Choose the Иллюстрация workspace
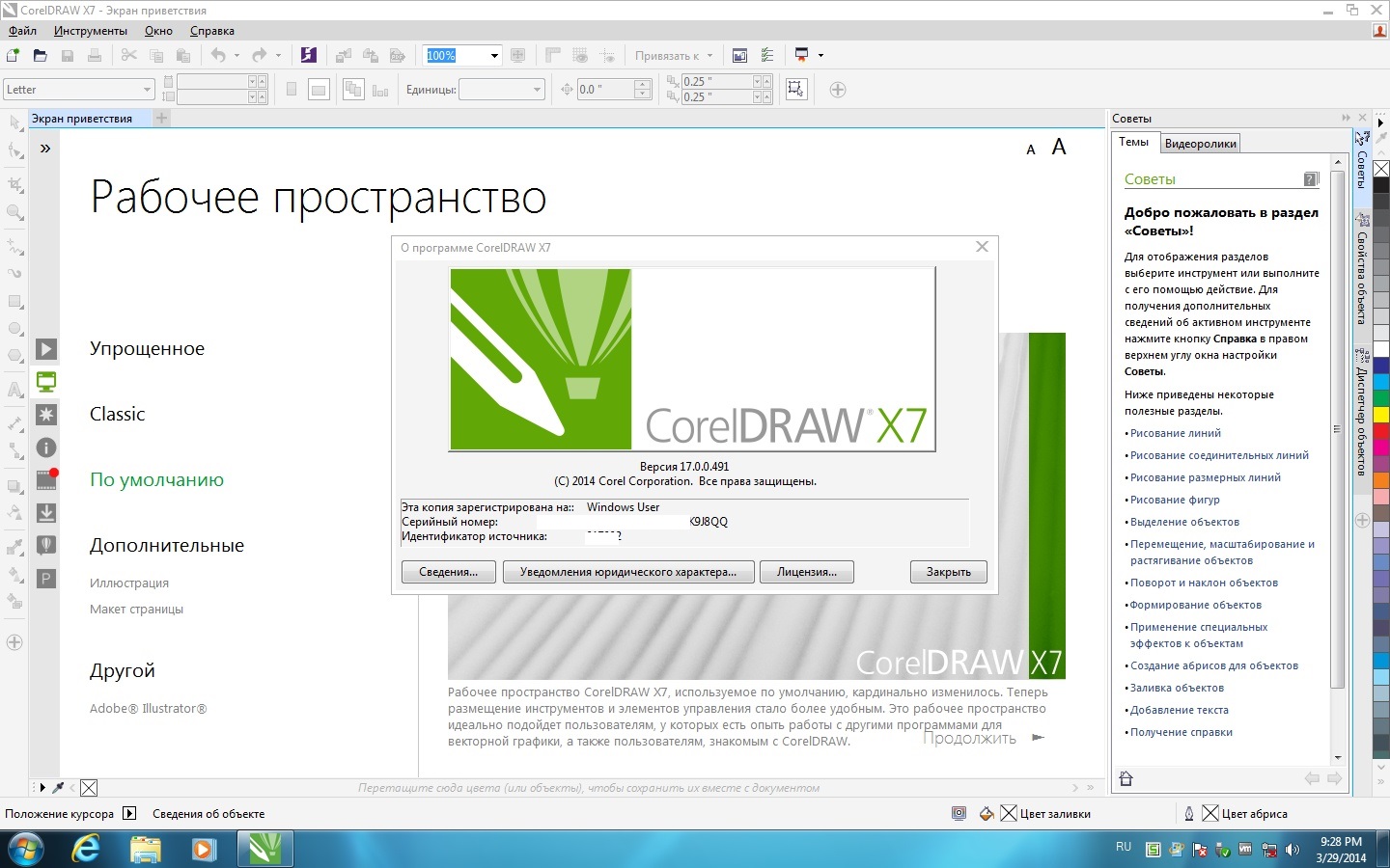Viewport: 1390px width, 868px height. (x=129, y=583)
